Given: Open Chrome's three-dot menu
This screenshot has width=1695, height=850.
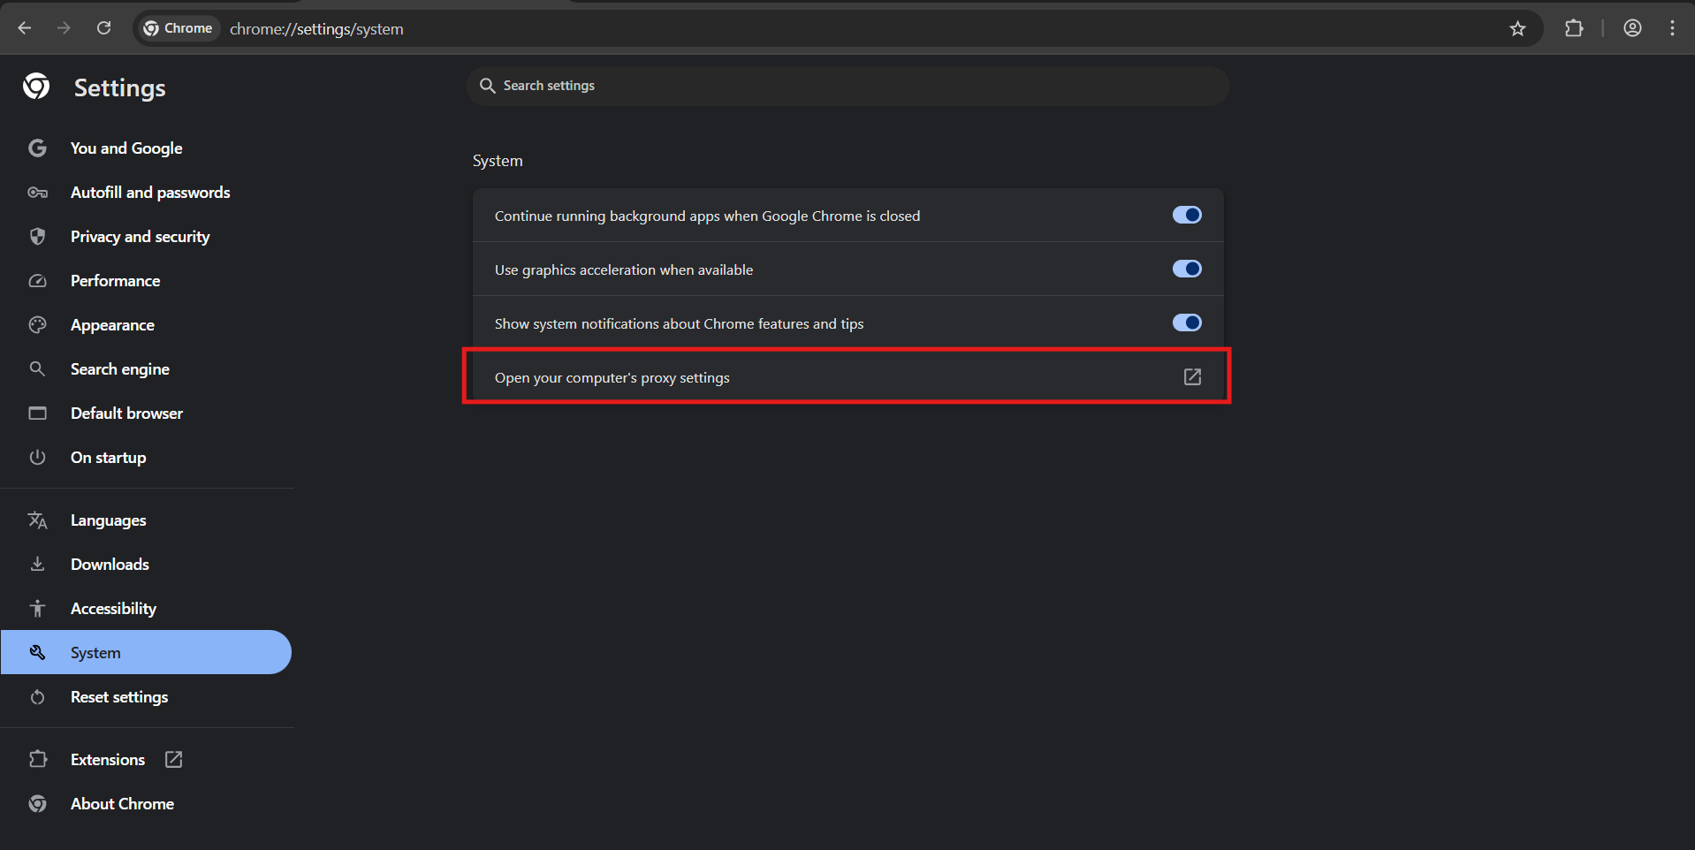Looking at the screenshot, I should pos(1672,28).
